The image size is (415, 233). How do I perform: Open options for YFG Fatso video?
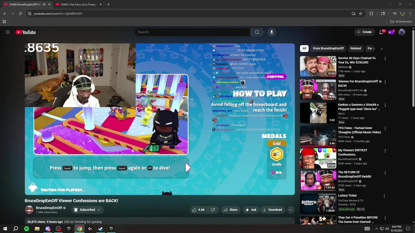pyautogui.click(x=385, y=129)
